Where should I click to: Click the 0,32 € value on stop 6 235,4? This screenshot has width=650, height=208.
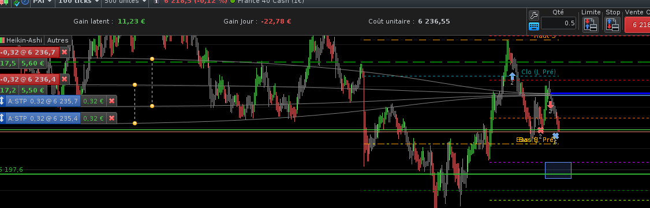tap(94, 118)
